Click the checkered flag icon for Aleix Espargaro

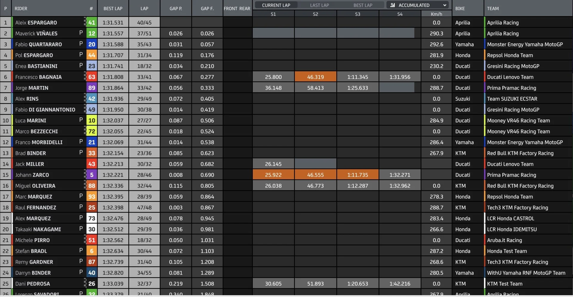(x=85, y=22)
